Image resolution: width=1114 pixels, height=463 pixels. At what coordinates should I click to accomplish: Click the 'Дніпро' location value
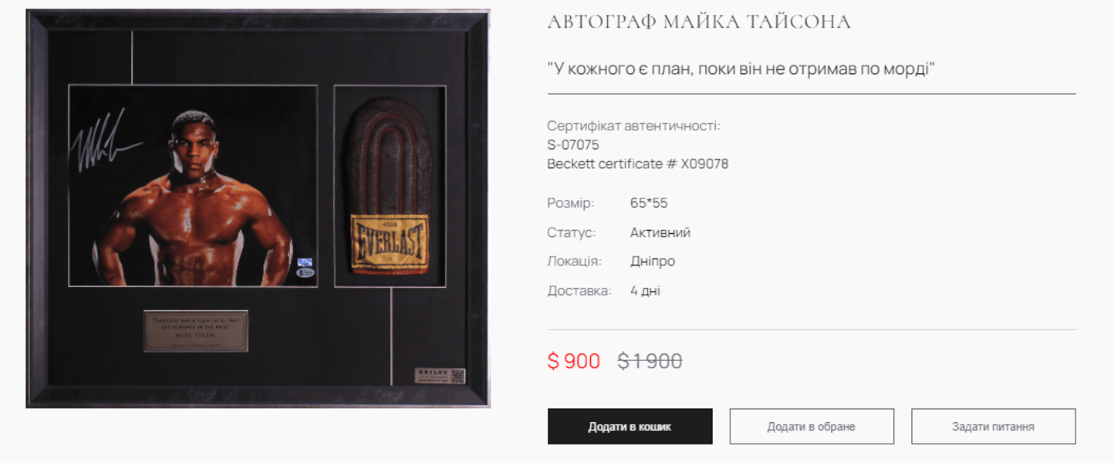tap(653, 262)
